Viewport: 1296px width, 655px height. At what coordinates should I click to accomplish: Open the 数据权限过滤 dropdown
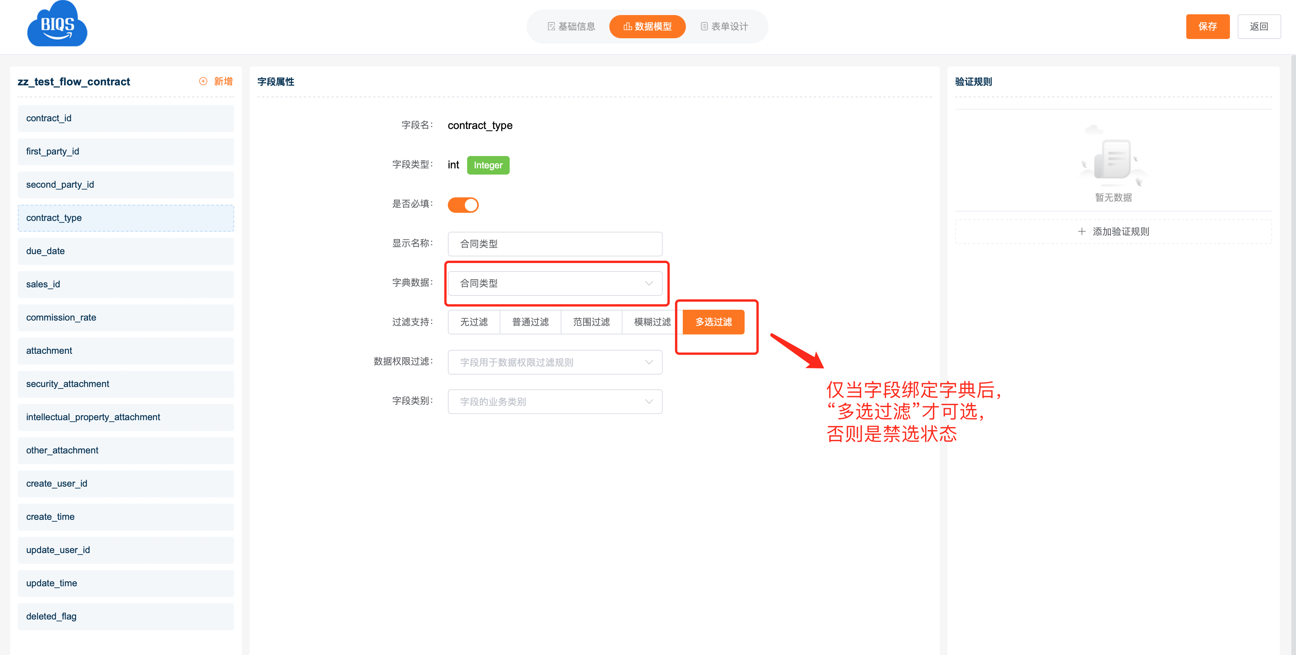coord(555,362)
